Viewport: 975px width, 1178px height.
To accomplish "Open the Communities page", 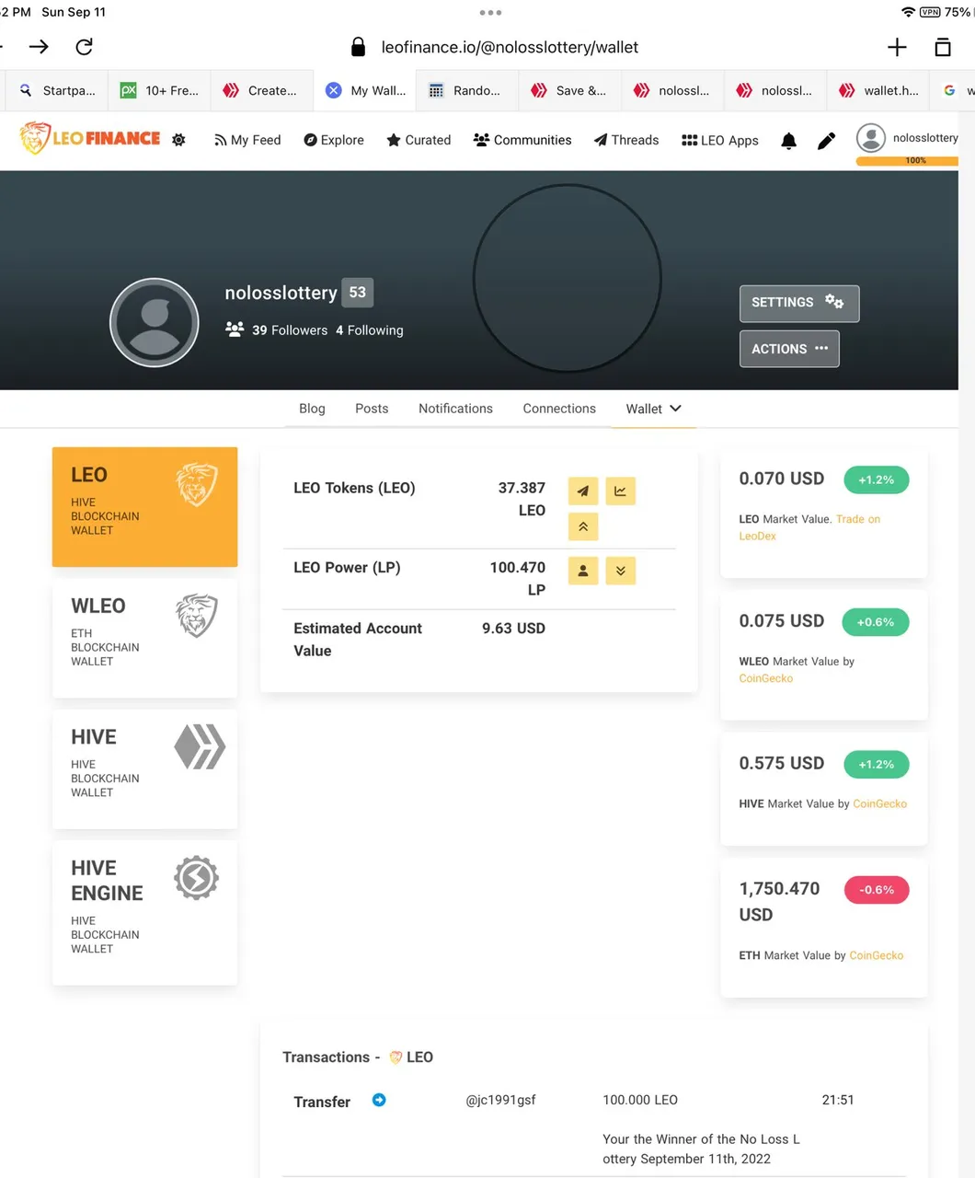I will 522,140.
